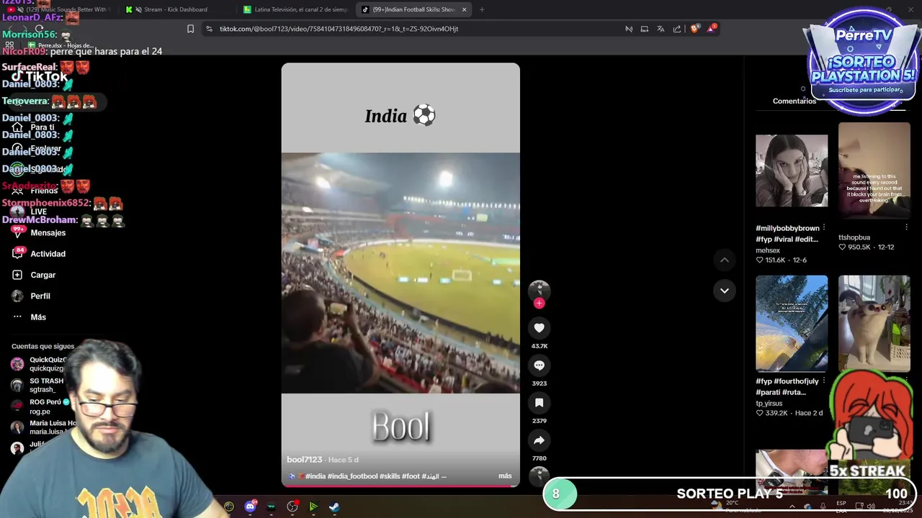Image resolution: width=922 pixels, height=518 pixels.
Task: Follow creator with red plus badge
Action: pyautogui.click(x=539, y=304)
